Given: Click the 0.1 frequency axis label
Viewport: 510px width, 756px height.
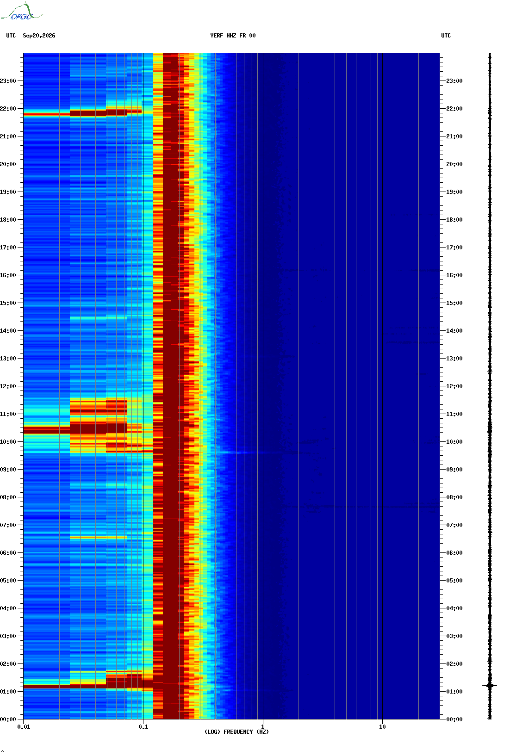Looking at the screenshot, I should pos(143,727).
